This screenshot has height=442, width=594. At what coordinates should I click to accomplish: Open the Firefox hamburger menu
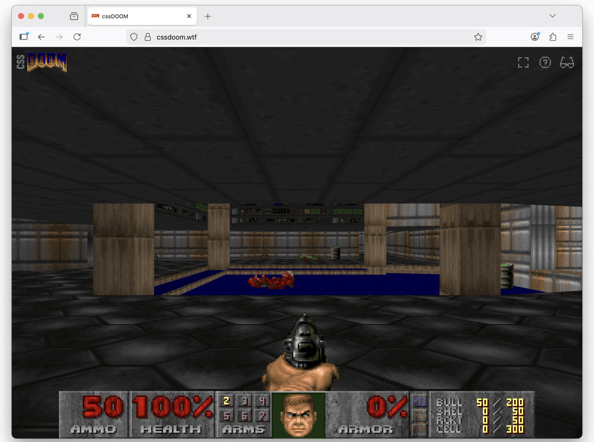point(570,37)
